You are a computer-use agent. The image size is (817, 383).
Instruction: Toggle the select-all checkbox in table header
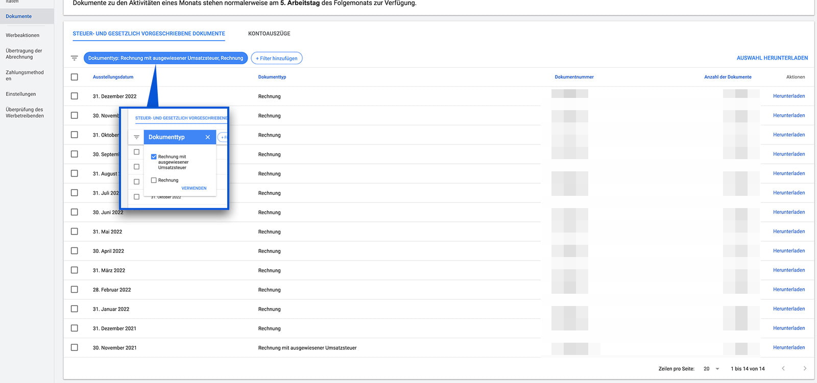click(75, 77)
